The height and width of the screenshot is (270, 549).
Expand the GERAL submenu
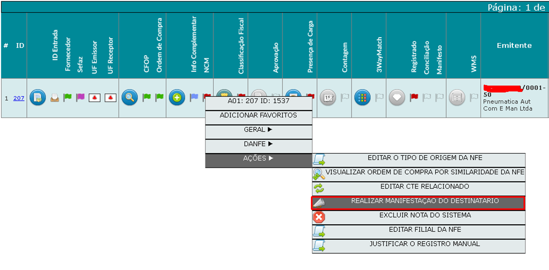(258, 130)
